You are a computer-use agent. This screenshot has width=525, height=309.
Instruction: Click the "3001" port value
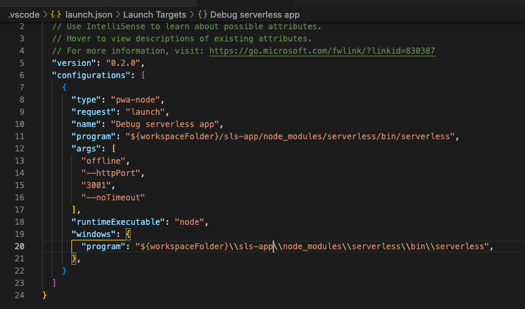click(96, 185)
